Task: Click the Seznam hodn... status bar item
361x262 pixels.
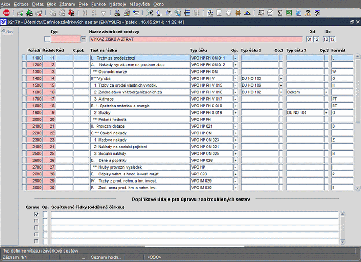Action: (106, 257)
